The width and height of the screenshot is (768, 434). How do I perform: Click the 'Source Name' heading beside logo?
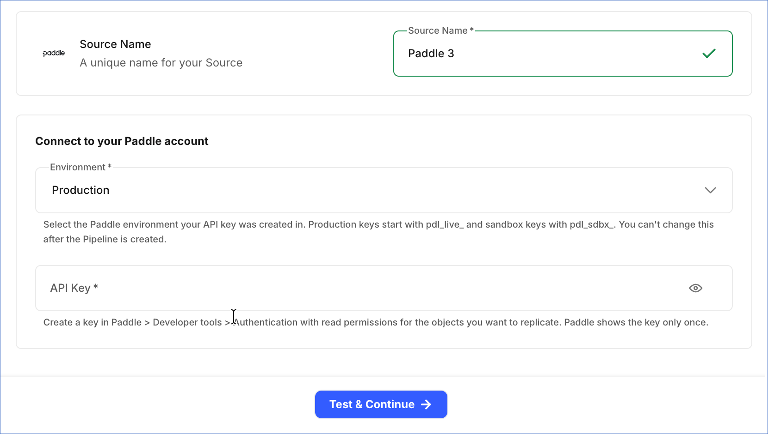(115, 44)
